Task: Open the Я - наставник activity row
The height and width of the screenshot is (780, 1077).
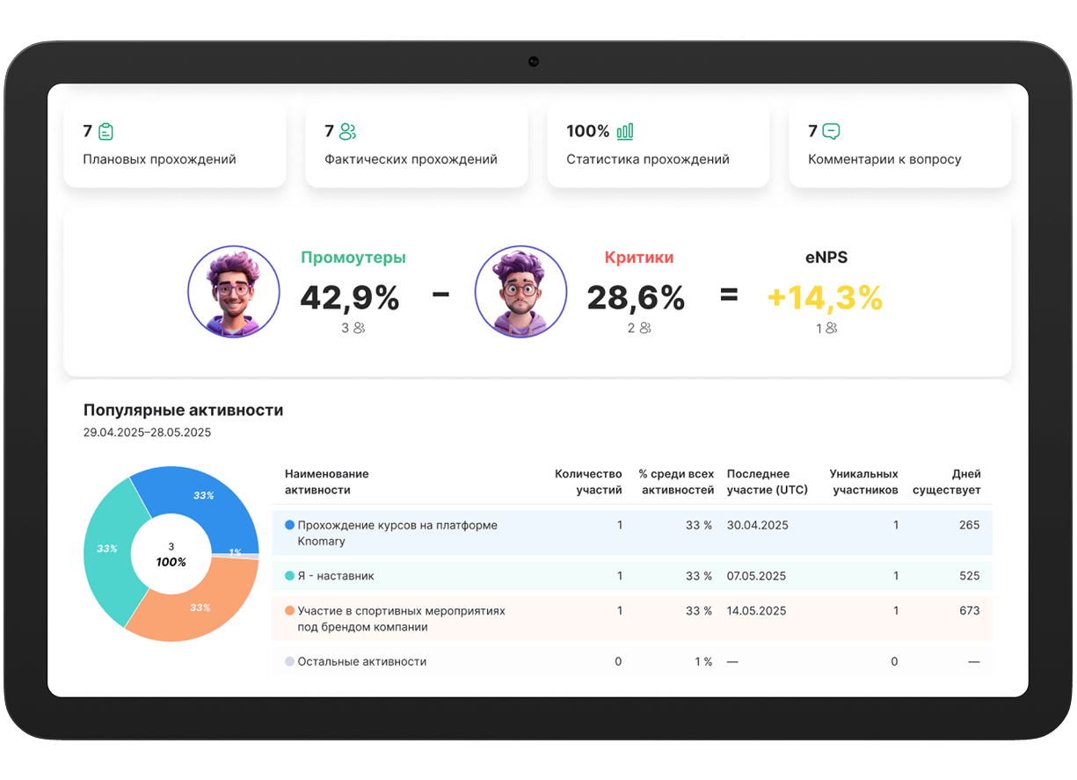Action: coord(632,576)
